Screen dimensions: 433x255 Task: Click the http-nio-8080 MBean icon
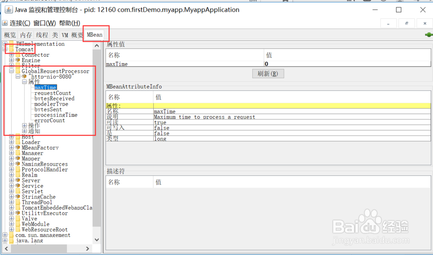coord(24,77)
